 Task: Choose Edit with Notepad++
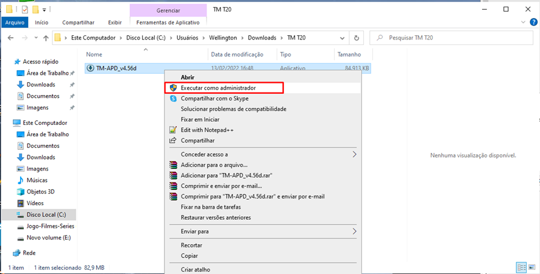tap(263, 130)
